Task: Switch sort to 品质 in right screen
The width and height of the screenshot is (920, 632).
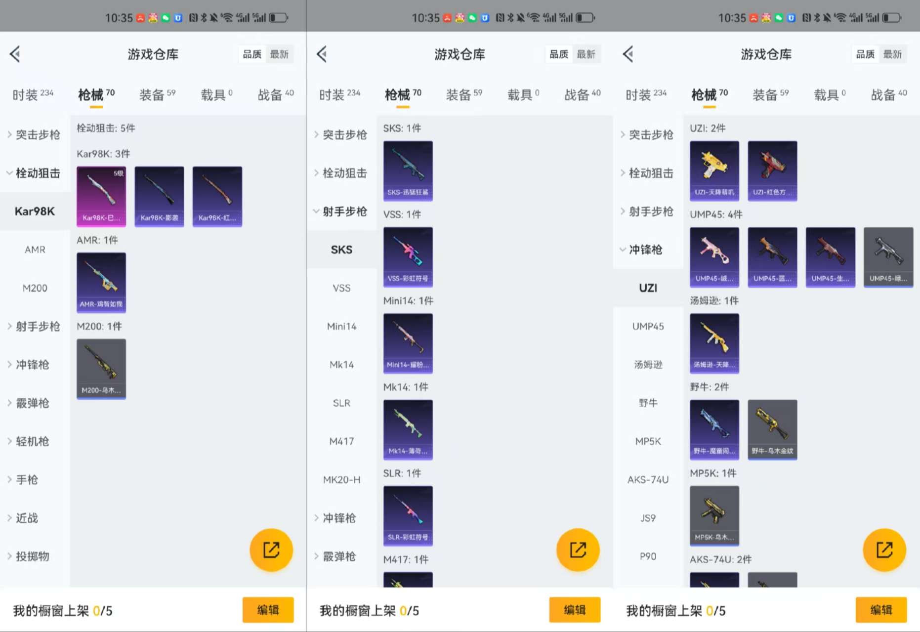Action: (865, 54)
